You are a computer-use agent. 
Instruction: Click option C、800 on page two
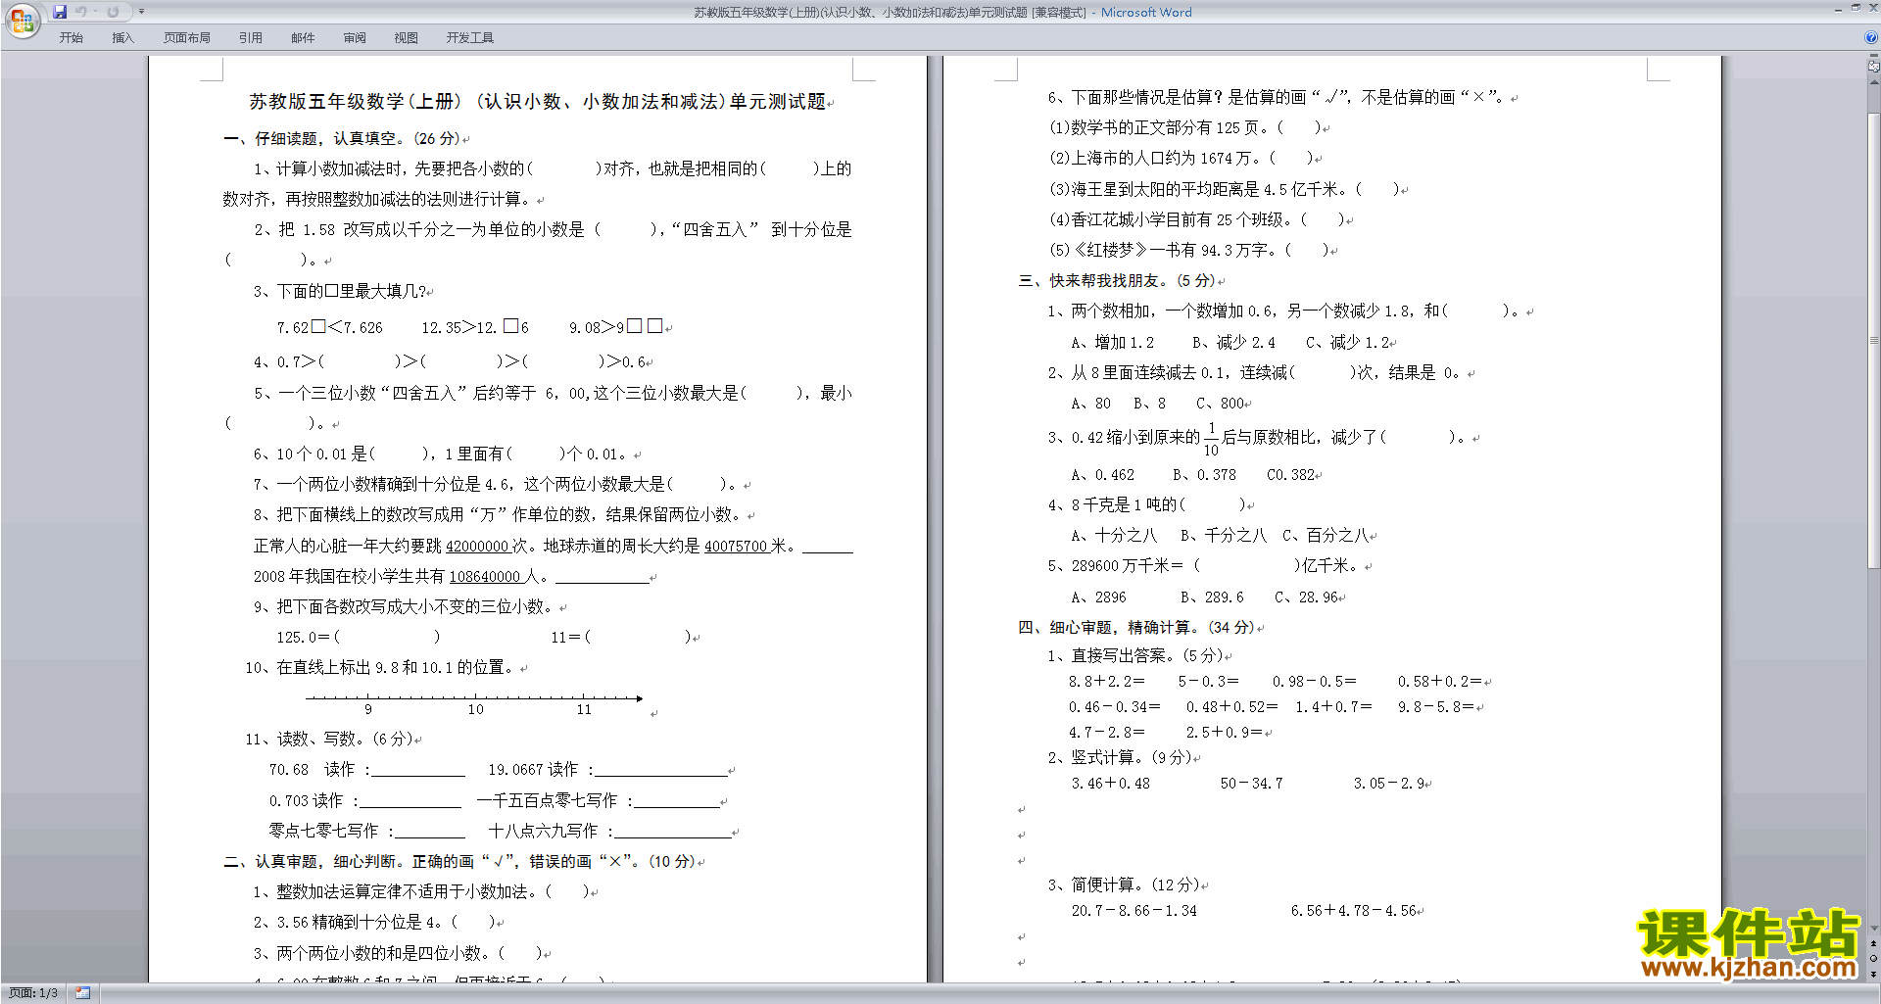pyautogui.click(x=1220, y=404)
